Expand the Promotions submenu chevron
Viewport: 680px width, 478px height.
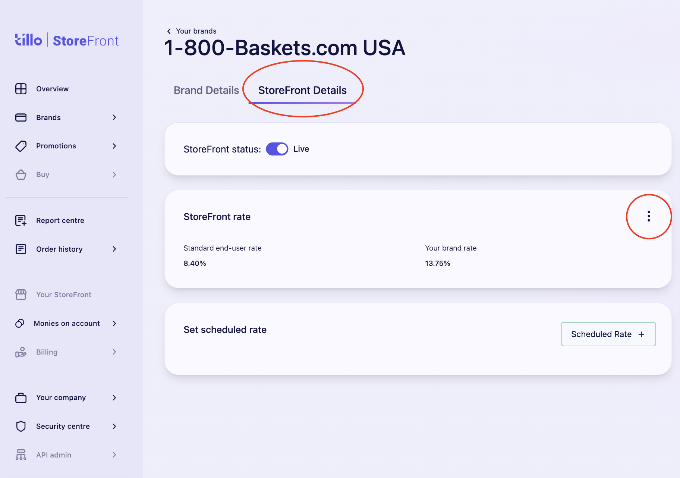pos(114,146)
